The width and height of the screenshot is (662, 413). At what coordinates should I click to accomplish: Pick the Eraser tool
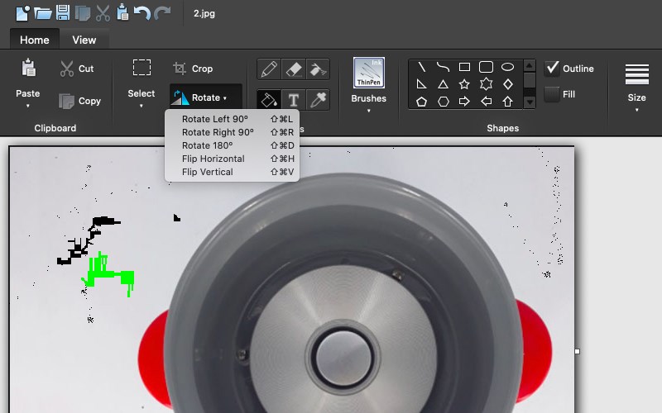point(293,69)
